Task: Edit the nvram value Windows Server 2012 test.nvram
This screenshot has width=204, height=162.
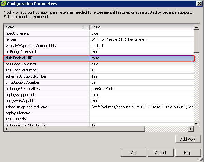Action: tap(142, 39)
